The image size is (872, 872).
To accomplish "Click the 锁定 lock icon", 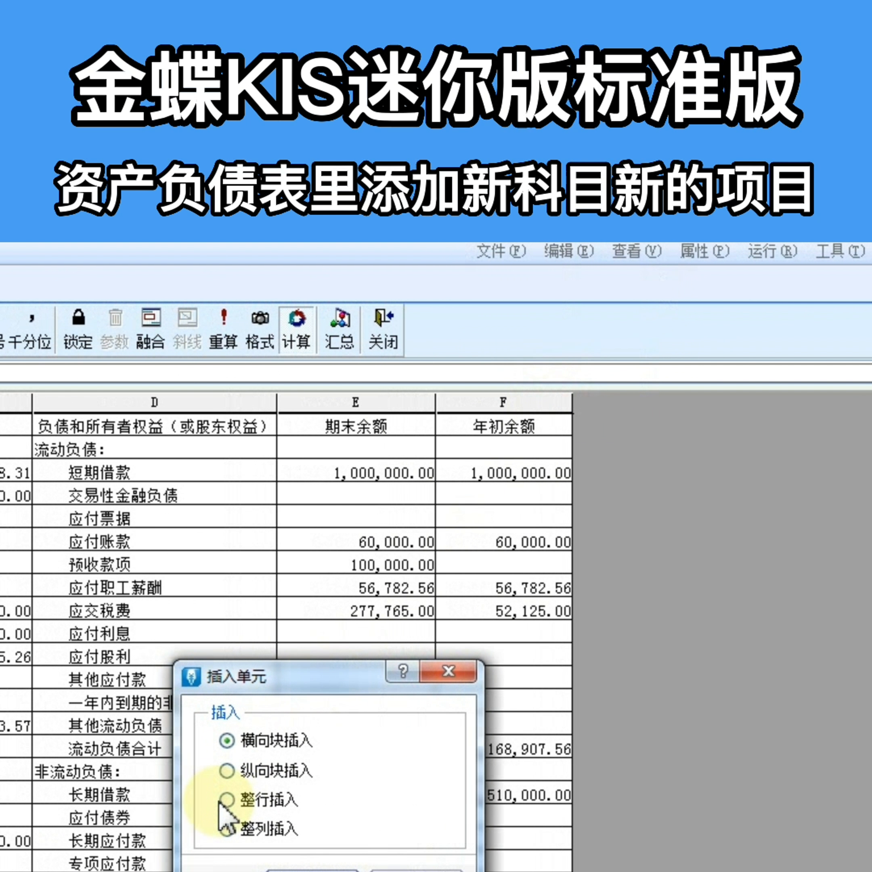I will 78,318.
